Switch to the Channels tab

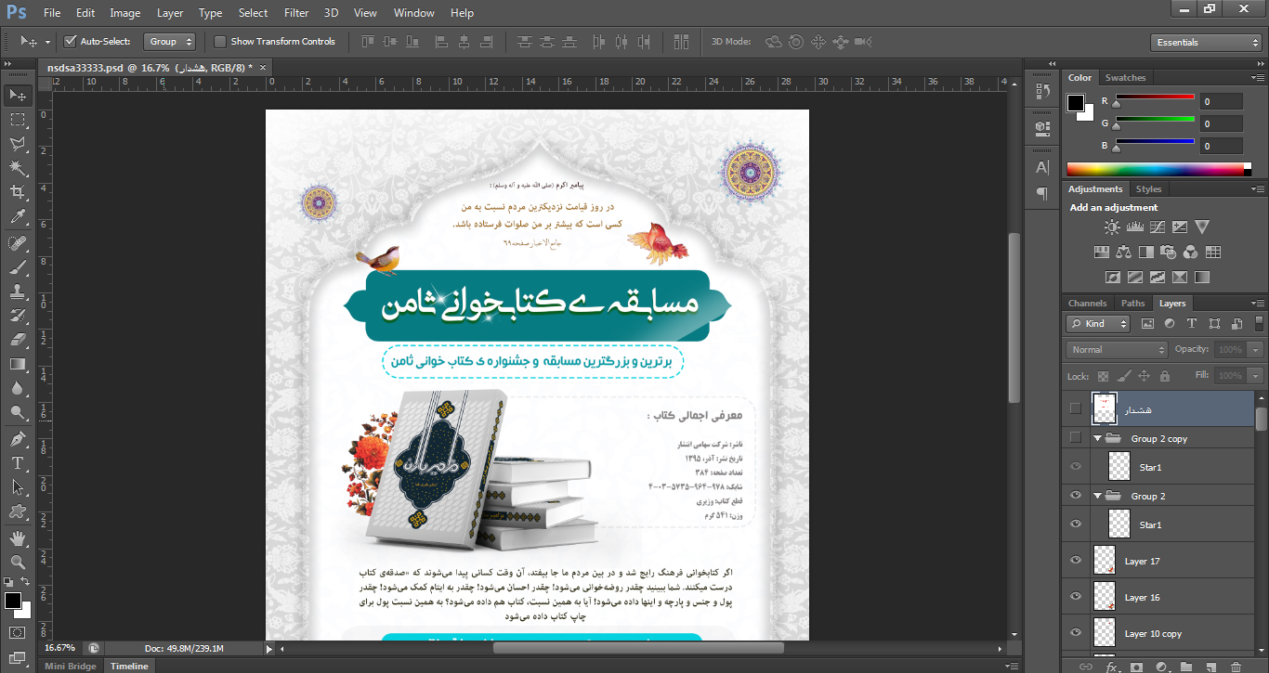click(1087, 304)
